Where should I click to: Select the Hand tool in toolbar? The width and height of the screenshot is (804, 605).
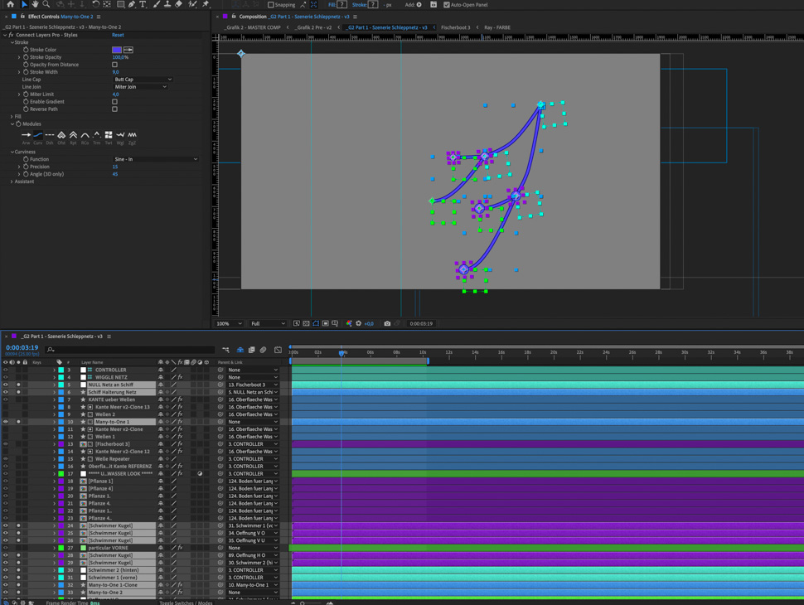[35, 5]
